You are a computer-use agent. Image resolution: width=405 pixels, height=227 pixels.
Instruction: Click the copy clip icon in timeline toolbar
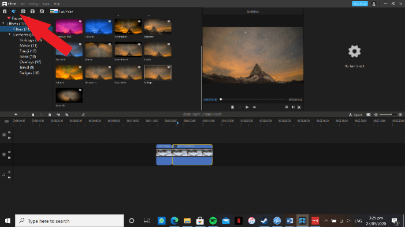(33, 115)
